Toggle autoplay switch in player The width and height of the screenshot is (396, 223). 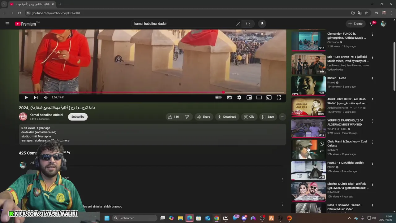(218, 97)
